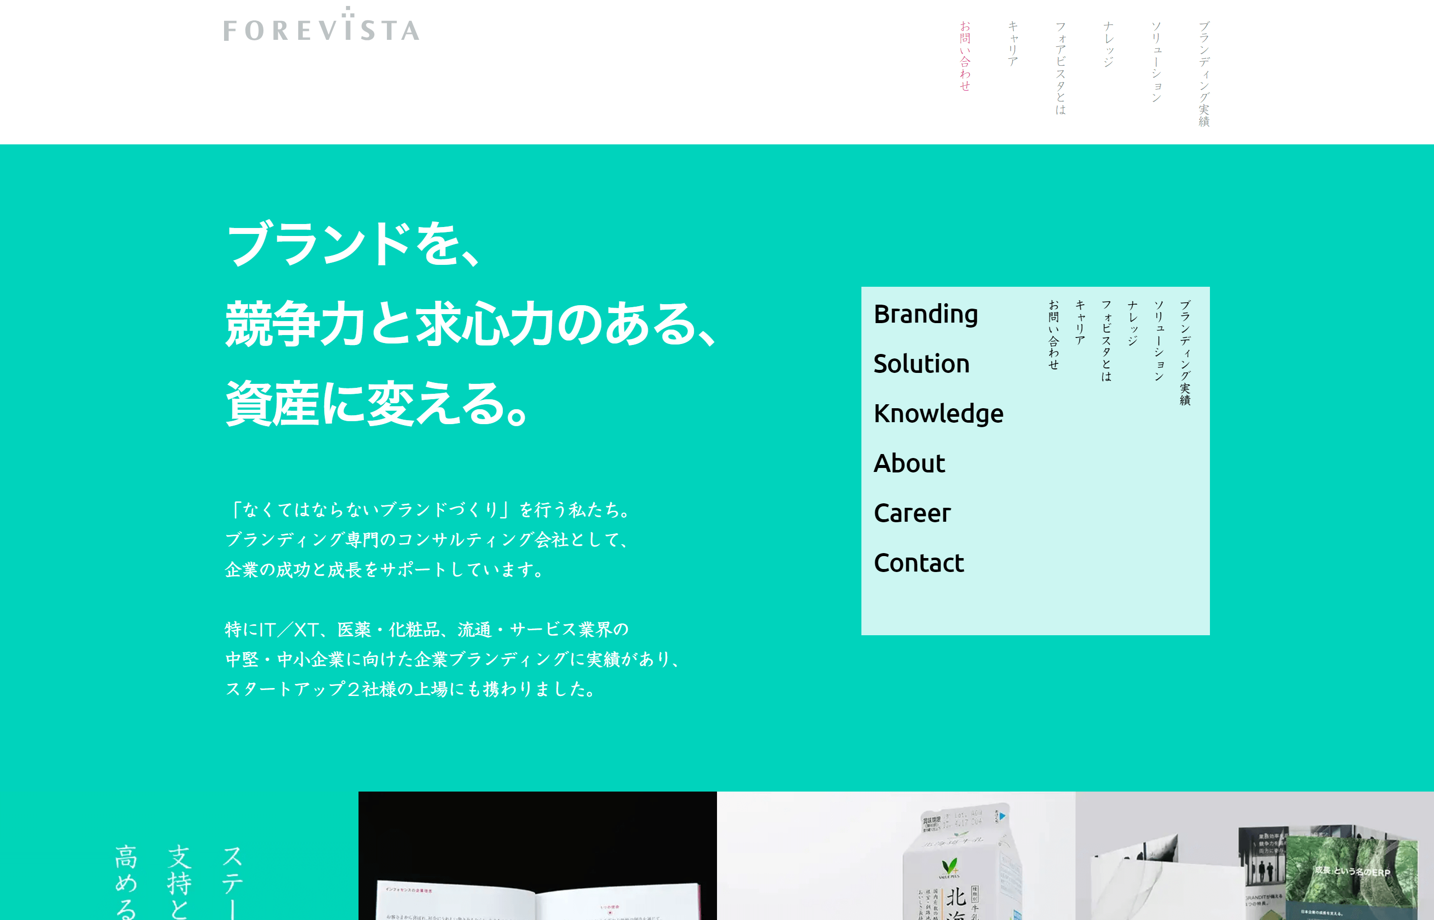Click the About section icon
Viewport: 1434px width, 920px height.
pyautogui.click(x=909, y=462)
